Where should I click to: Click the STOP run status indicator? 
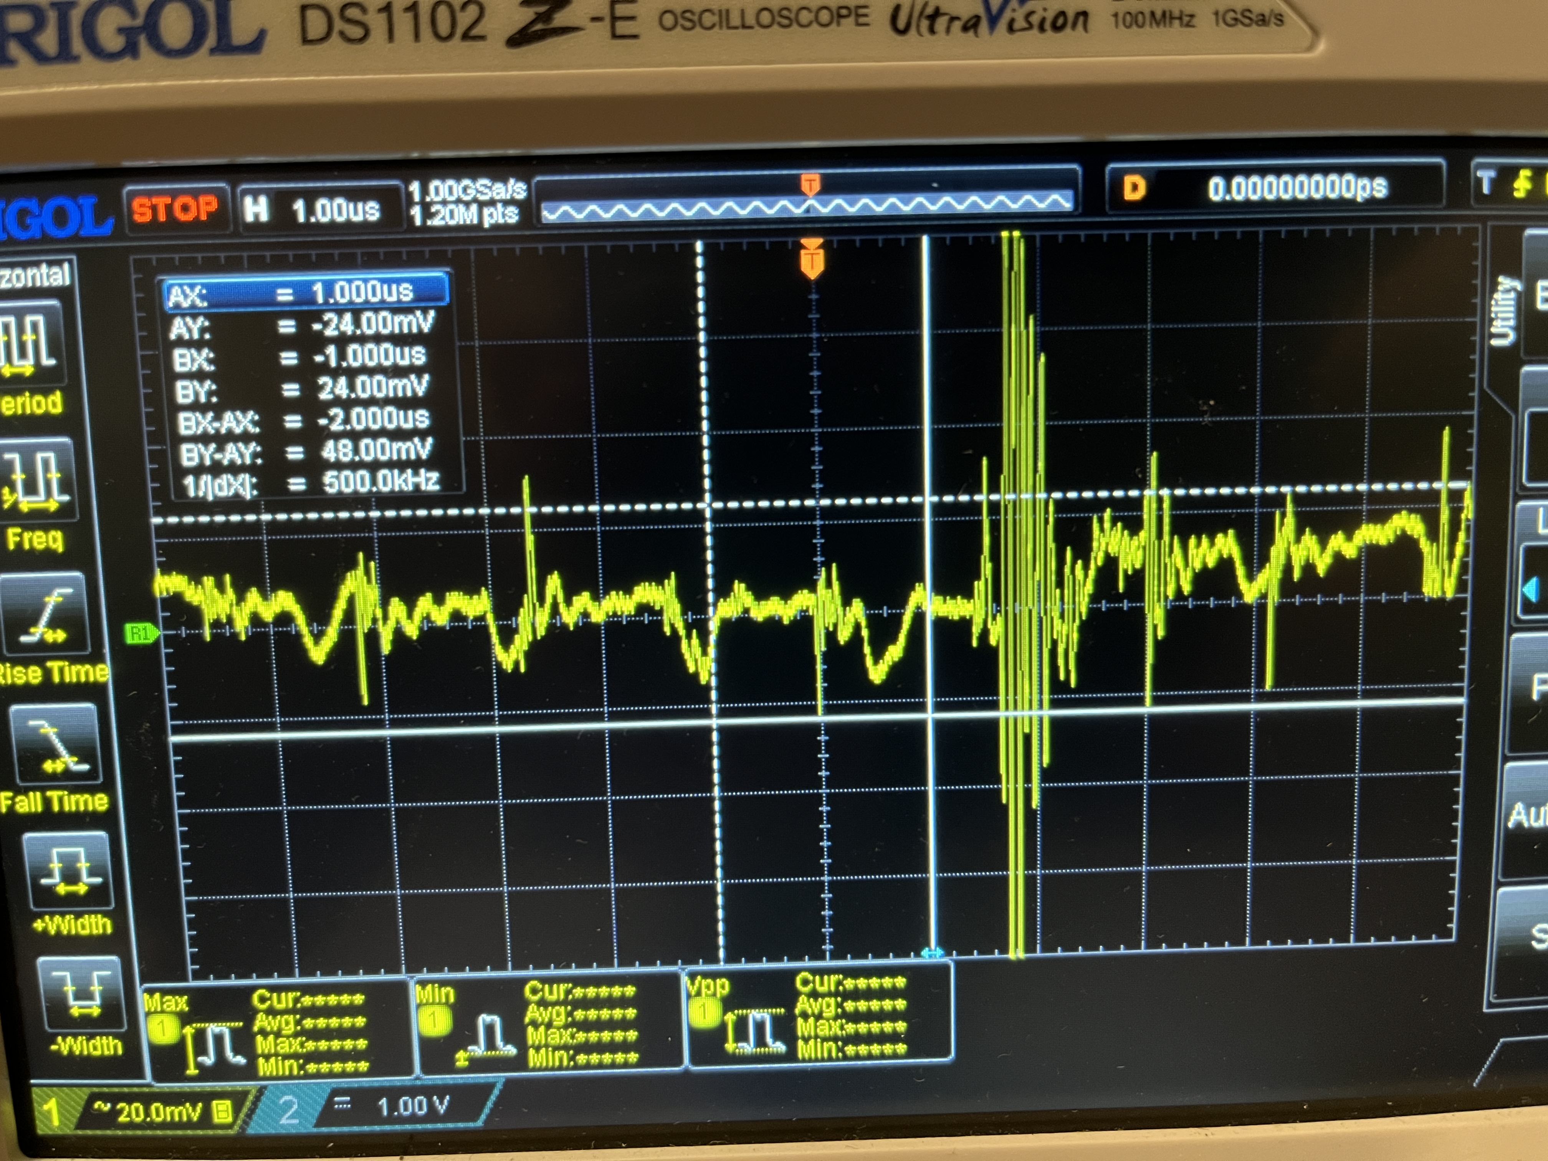click(175, 208)
